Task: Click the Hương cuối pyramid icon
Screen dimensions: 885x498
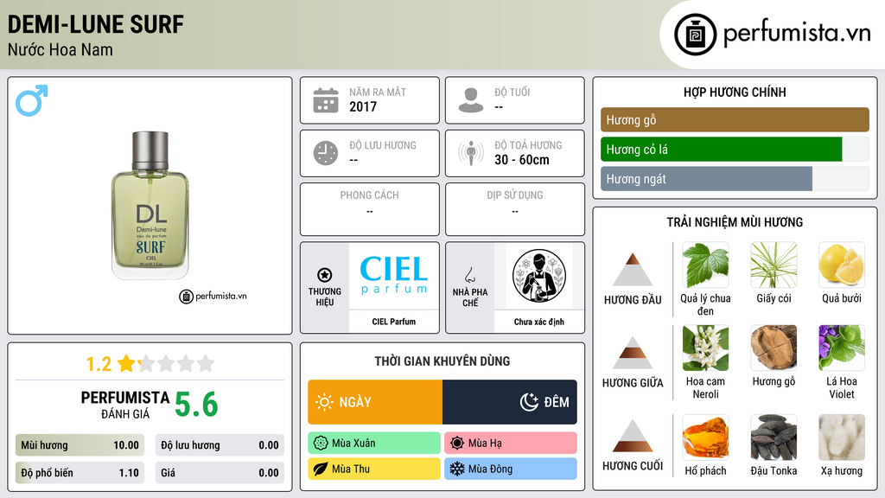Action: point(633,436)
